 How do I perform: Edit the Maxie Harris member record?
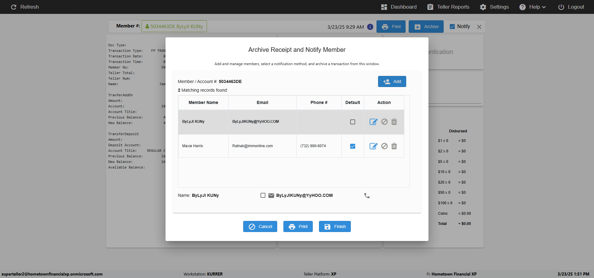pos(373,146)
